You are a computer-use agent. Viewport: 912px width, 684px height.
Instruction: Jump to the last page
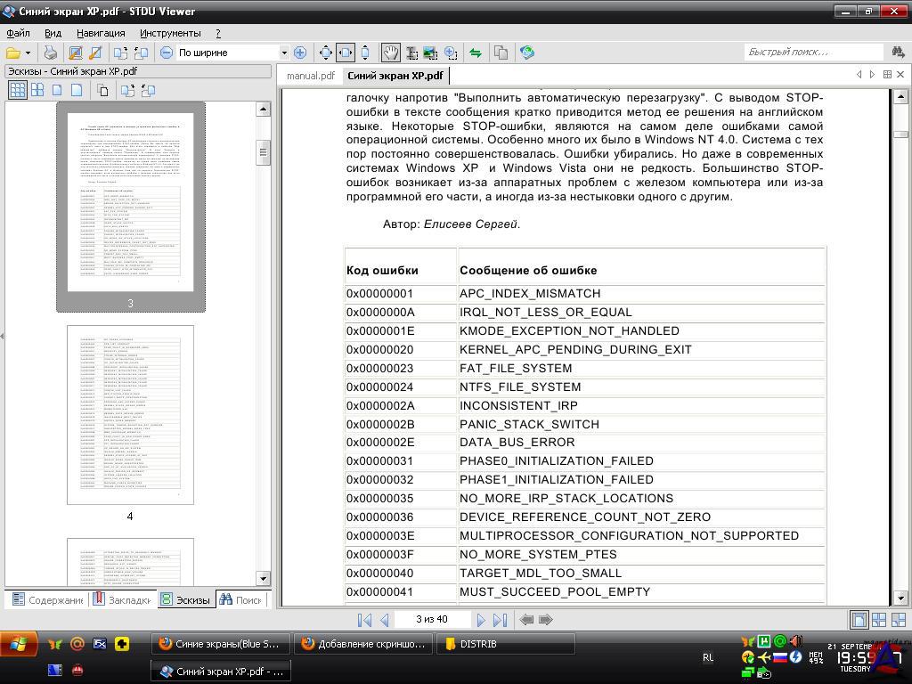501,620
